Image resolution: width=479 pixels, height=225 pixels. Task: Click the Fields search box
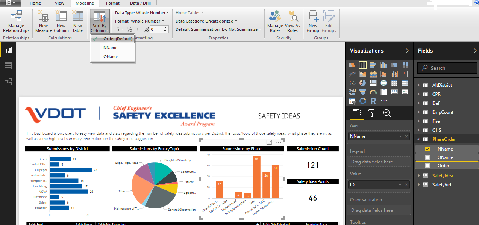point(447,68)
